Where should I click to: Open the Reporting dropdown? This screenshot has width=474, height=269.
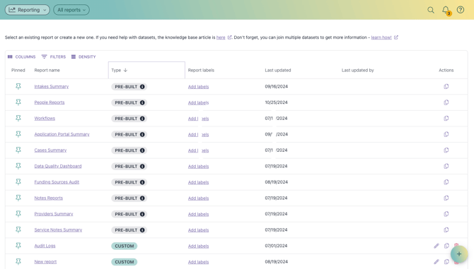(27, 10)
